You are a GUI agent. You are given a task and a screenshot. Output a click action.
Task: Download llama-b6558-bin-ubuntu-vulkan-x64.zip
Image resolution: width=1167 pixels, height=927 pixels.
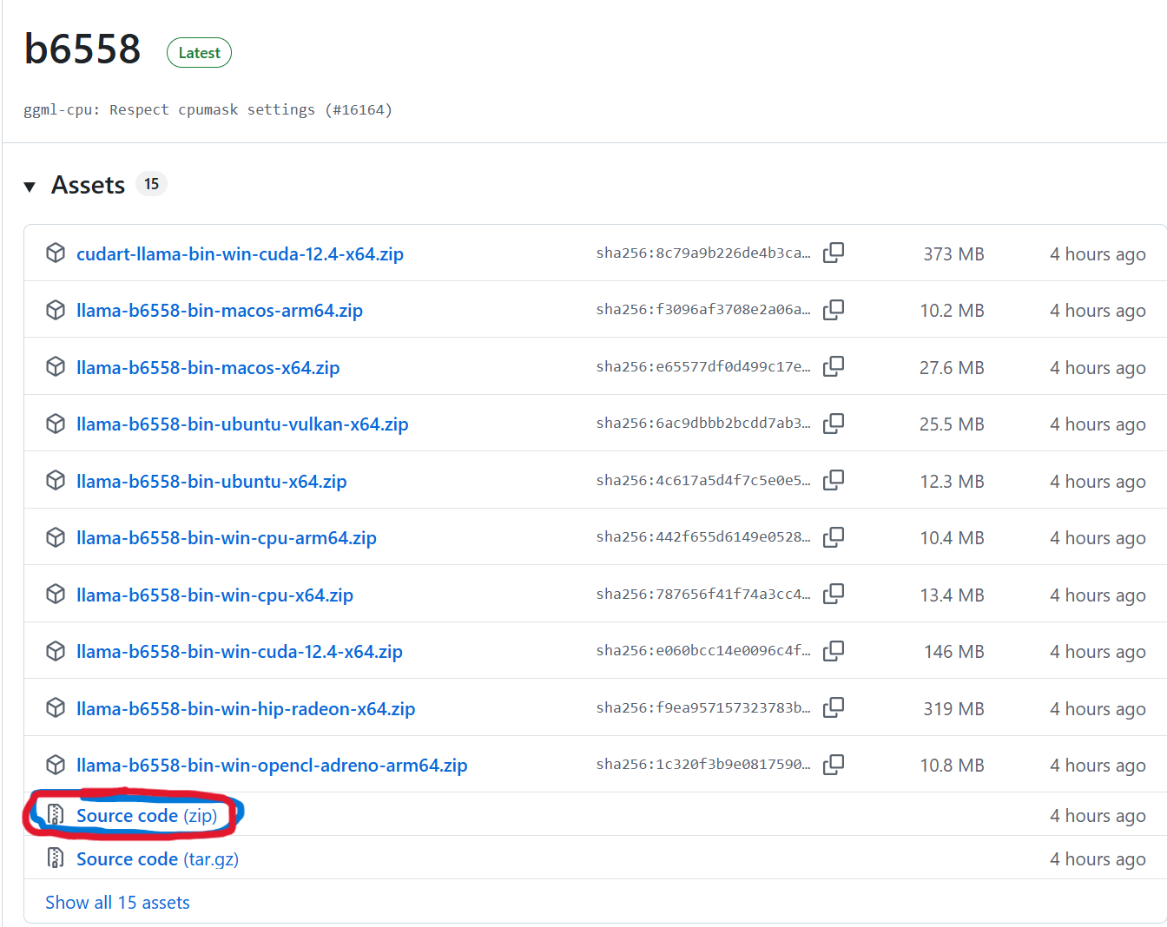(x=242, y=424)
